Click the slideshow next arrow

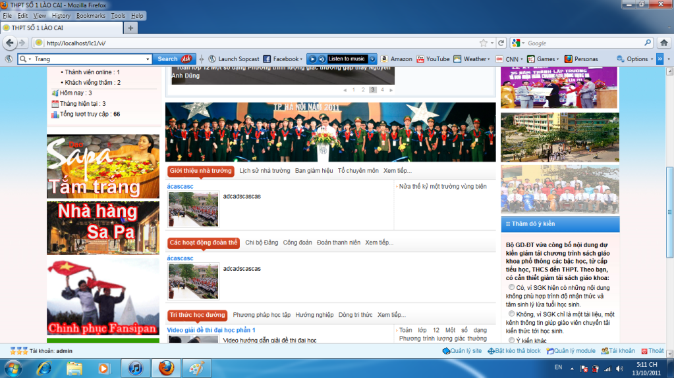[x=391, y=90]
